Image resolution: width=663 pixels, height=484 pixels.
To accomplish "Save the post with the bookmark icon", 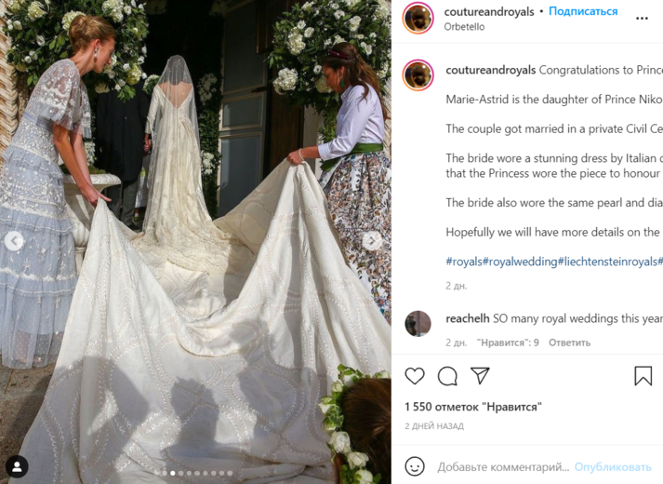I will [643, 376].
